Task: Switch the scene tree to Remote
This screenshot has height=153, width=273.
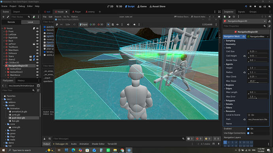Action: pos(11,22)
